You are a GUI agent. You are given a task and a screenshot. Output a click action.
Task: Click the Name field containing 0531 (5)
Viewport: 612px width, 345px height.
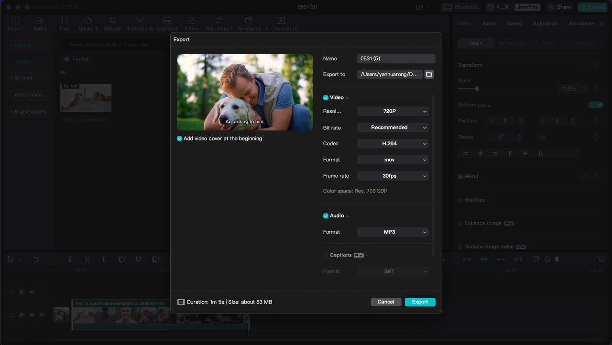[x=396, y=58]
